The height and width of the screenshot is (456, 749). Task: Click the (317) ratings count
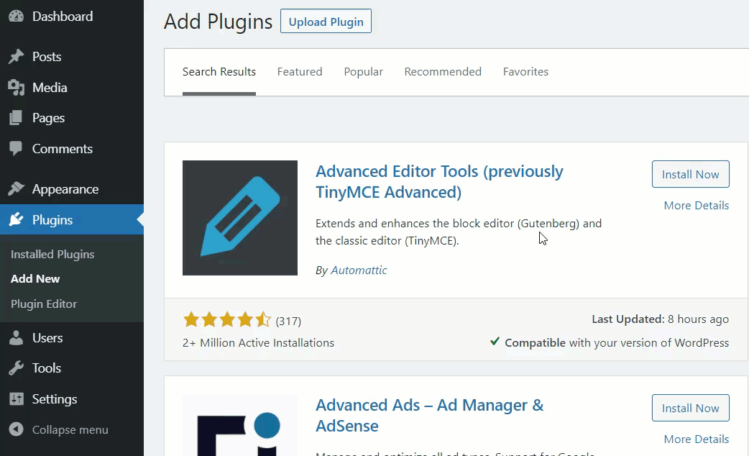coord(288,322)
